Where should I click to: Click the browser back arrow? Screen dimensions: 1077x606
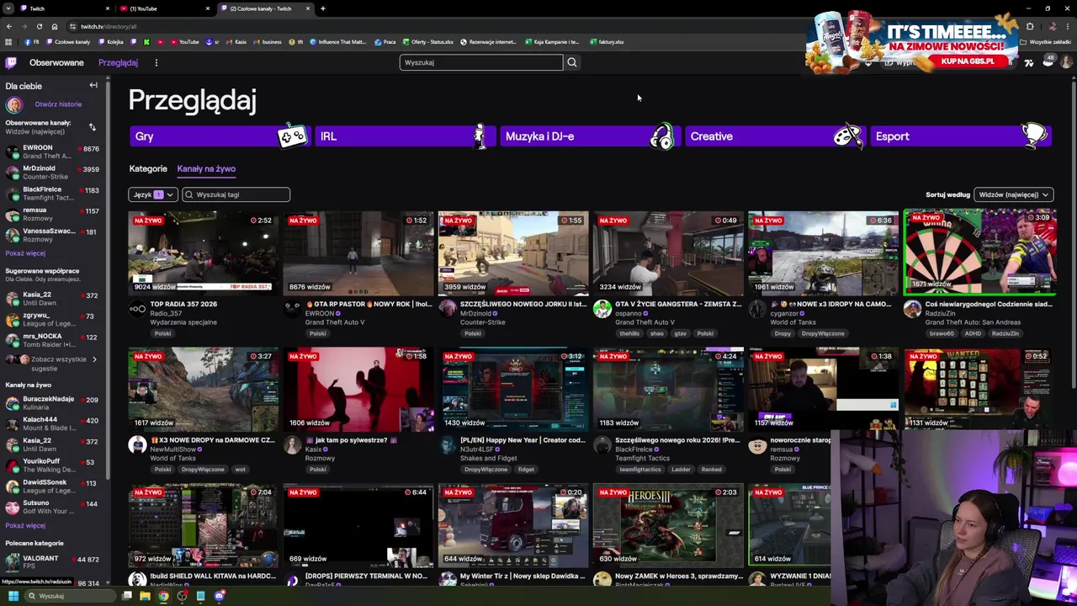click(x=9, y=26)
